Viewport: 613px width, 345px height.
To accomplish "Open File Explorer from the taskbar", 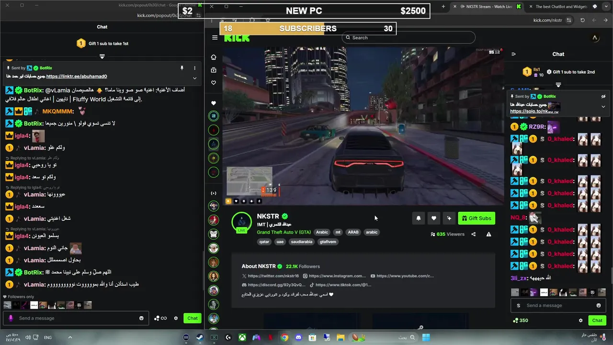I will 341,337.
